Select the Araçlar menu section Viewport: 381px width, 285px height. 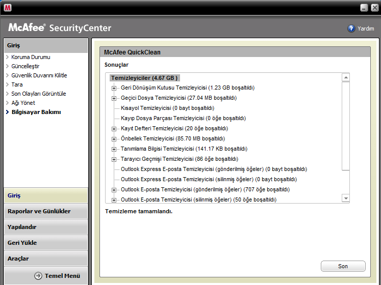tap(46, 259)
